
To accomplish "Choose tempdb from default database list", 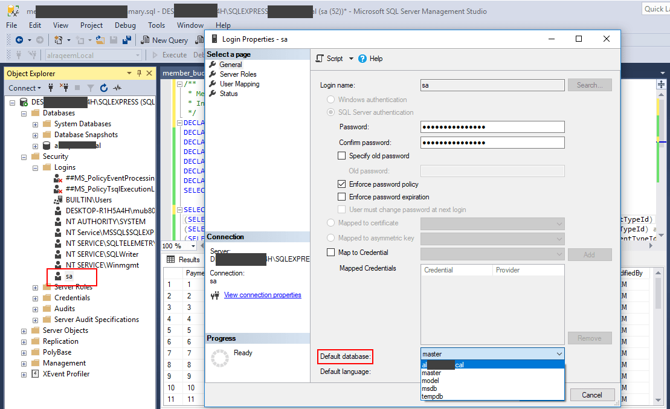I will tap(492, 396).
